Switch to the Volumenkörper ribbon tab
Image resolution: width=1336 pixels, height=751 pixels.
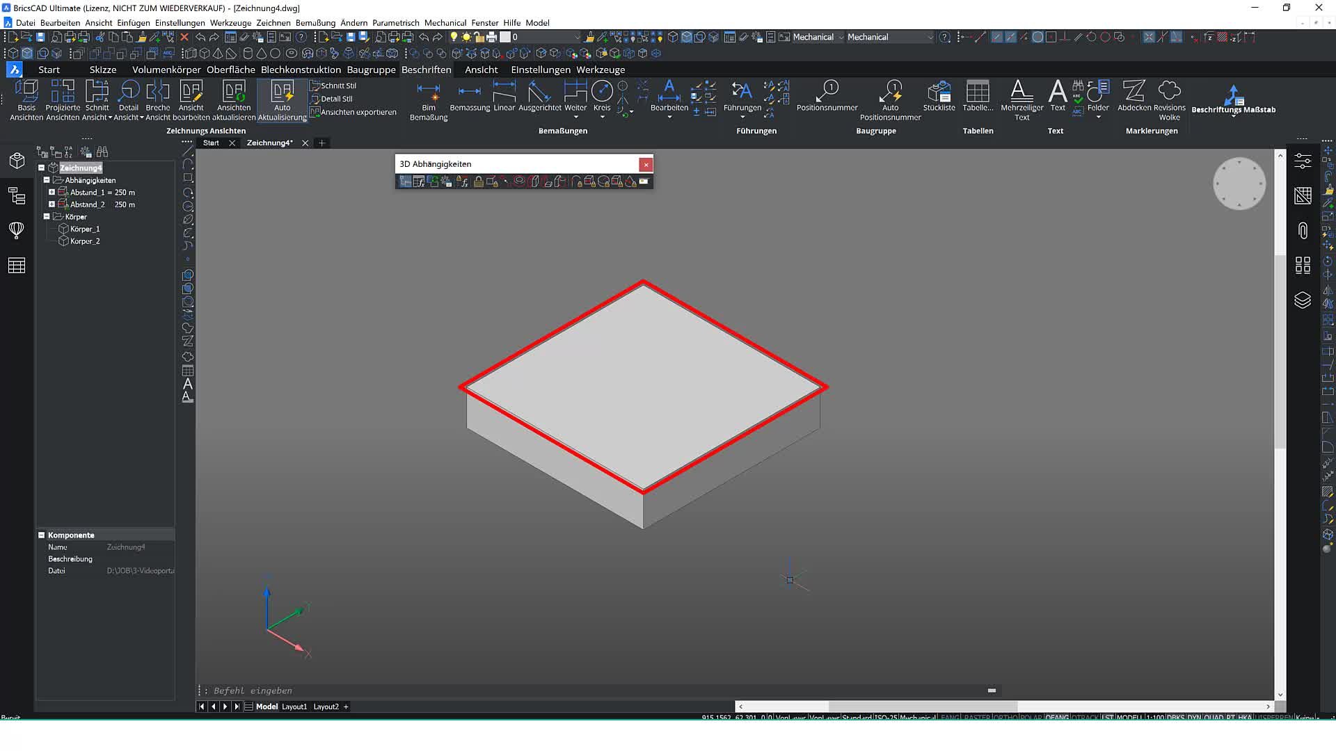(166, 70)
